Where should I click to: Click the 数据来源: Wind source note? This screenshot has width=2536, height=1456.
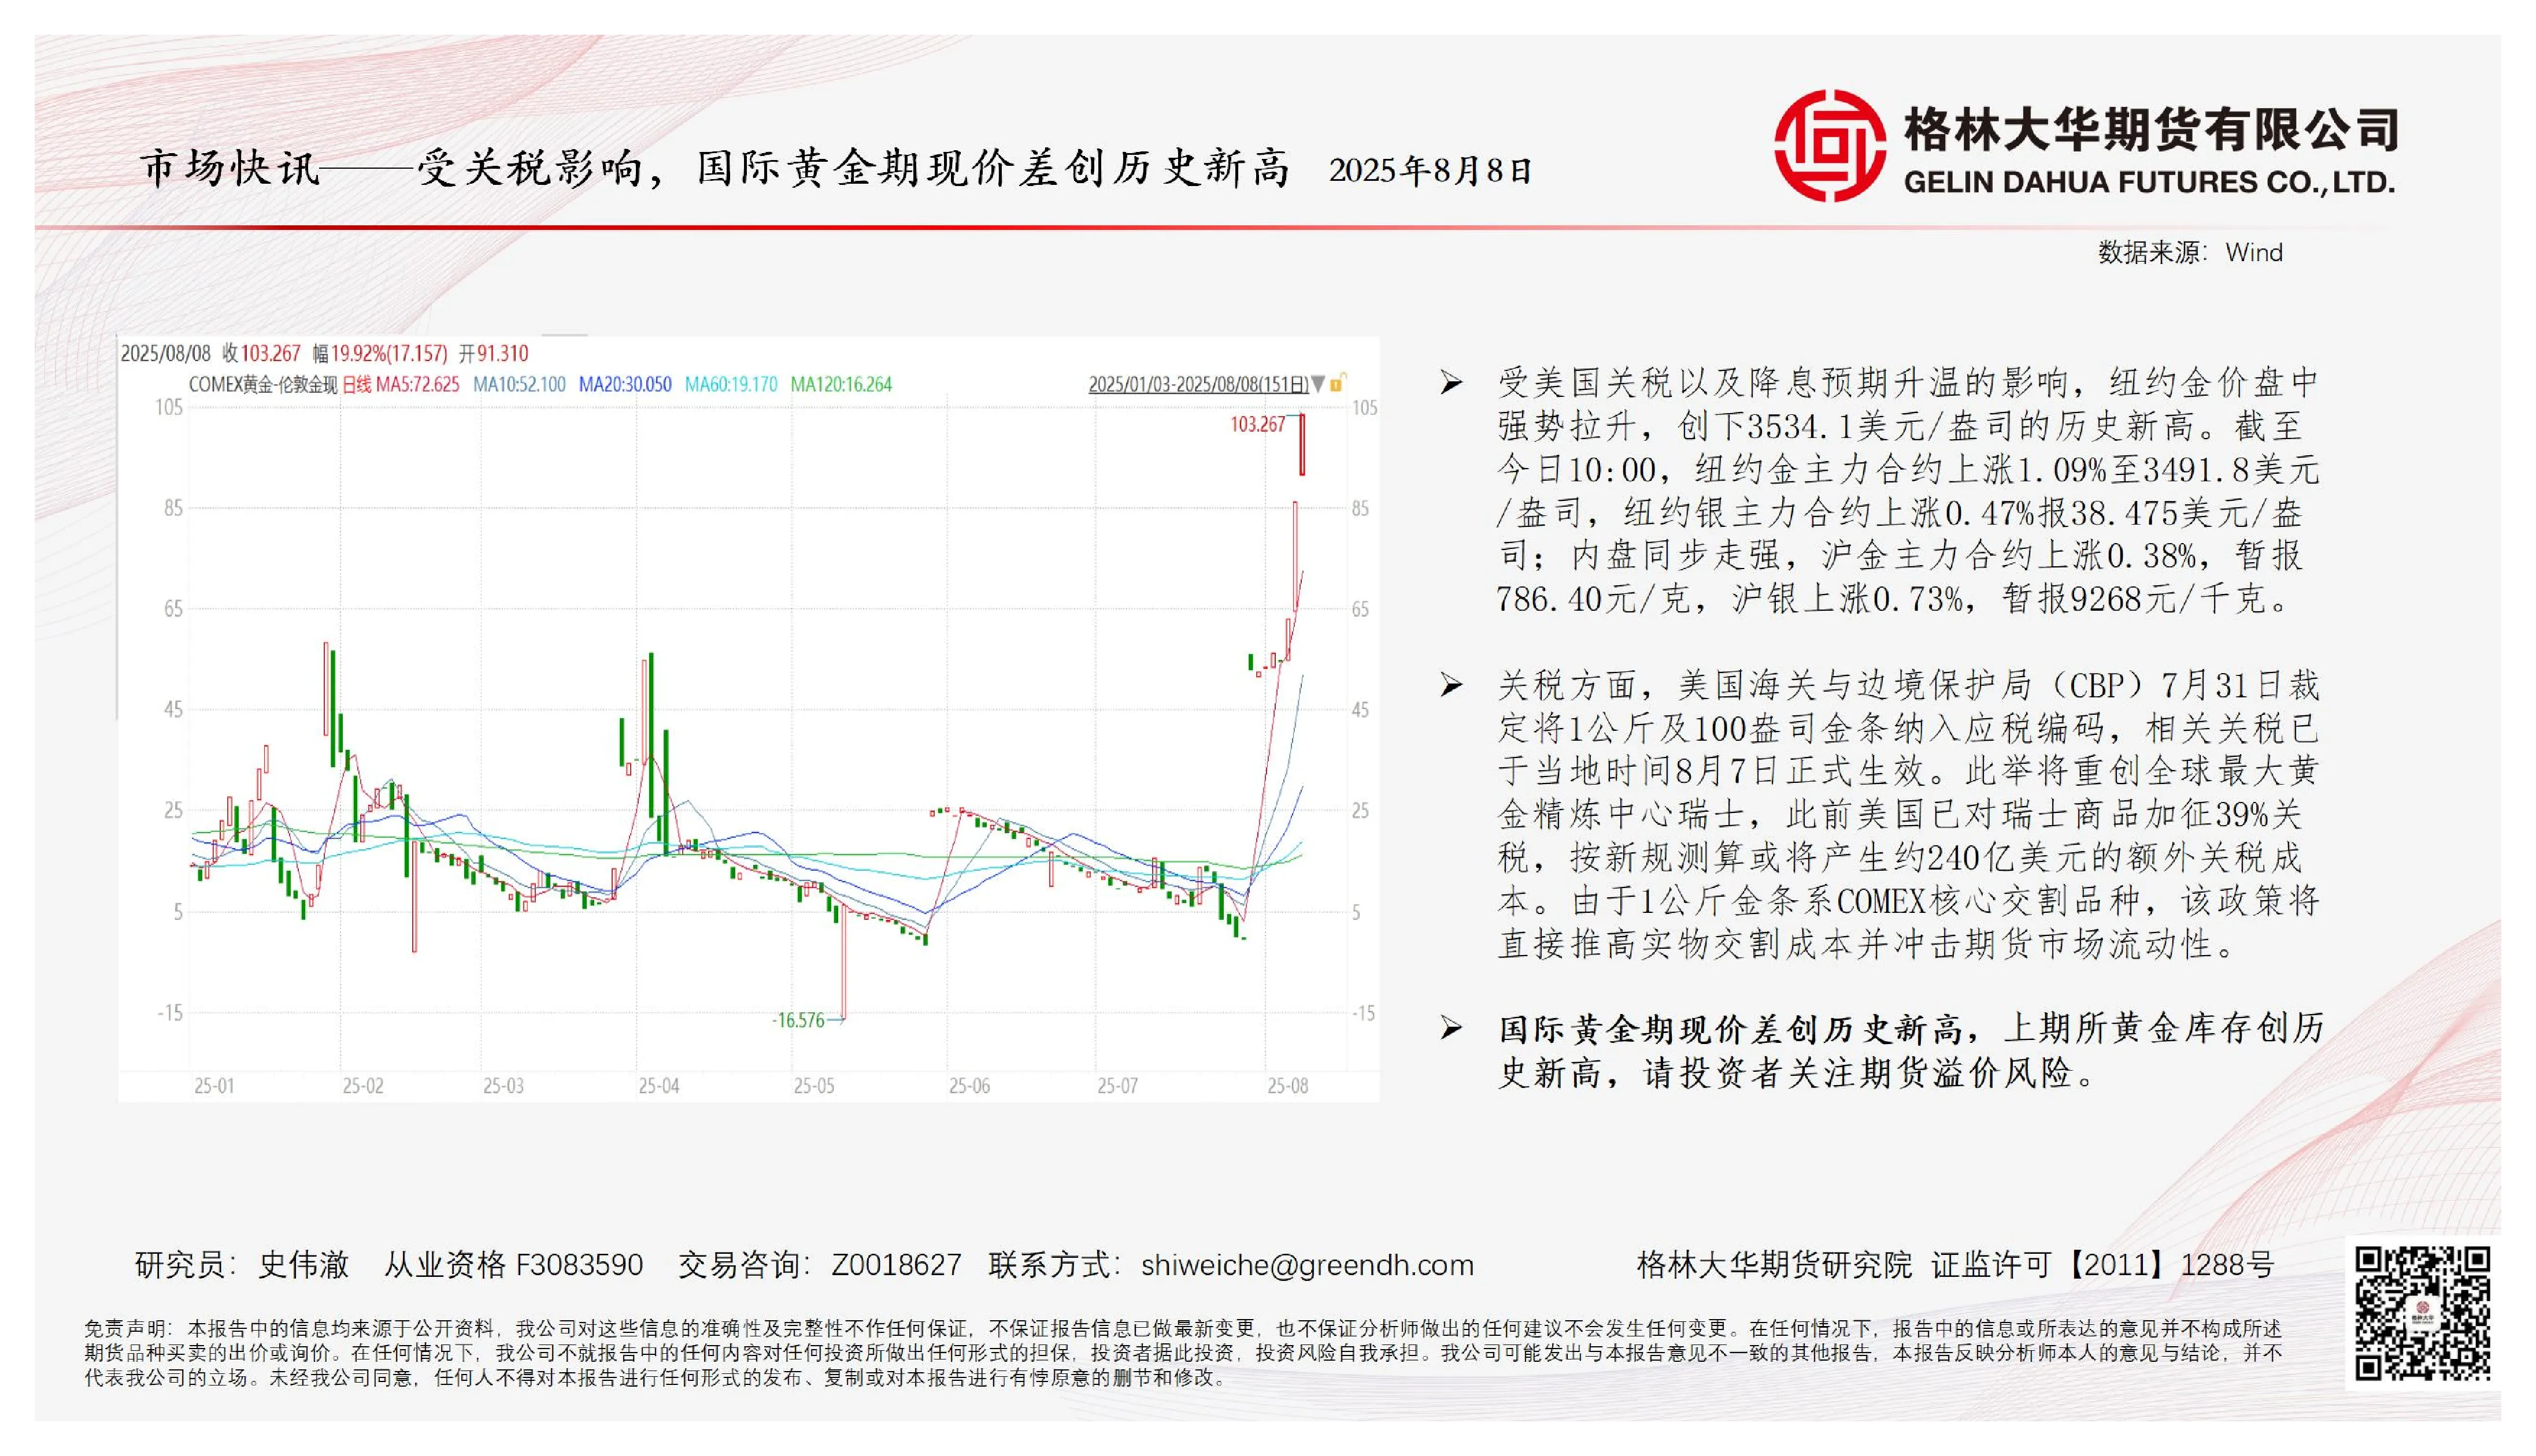[x=2190, y=253]
